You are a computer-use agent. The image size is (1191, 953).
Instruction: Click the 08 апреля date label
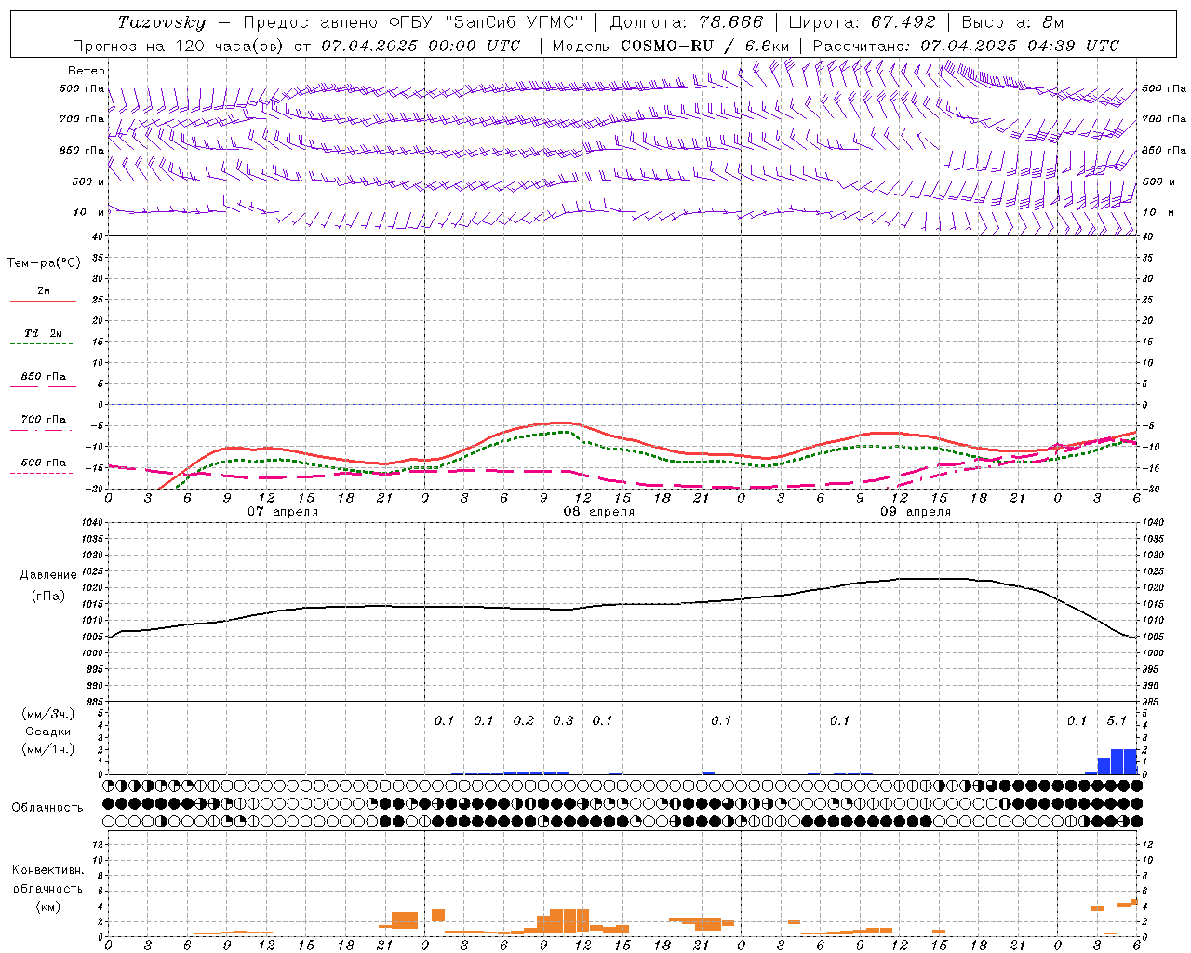pos(598,512)
